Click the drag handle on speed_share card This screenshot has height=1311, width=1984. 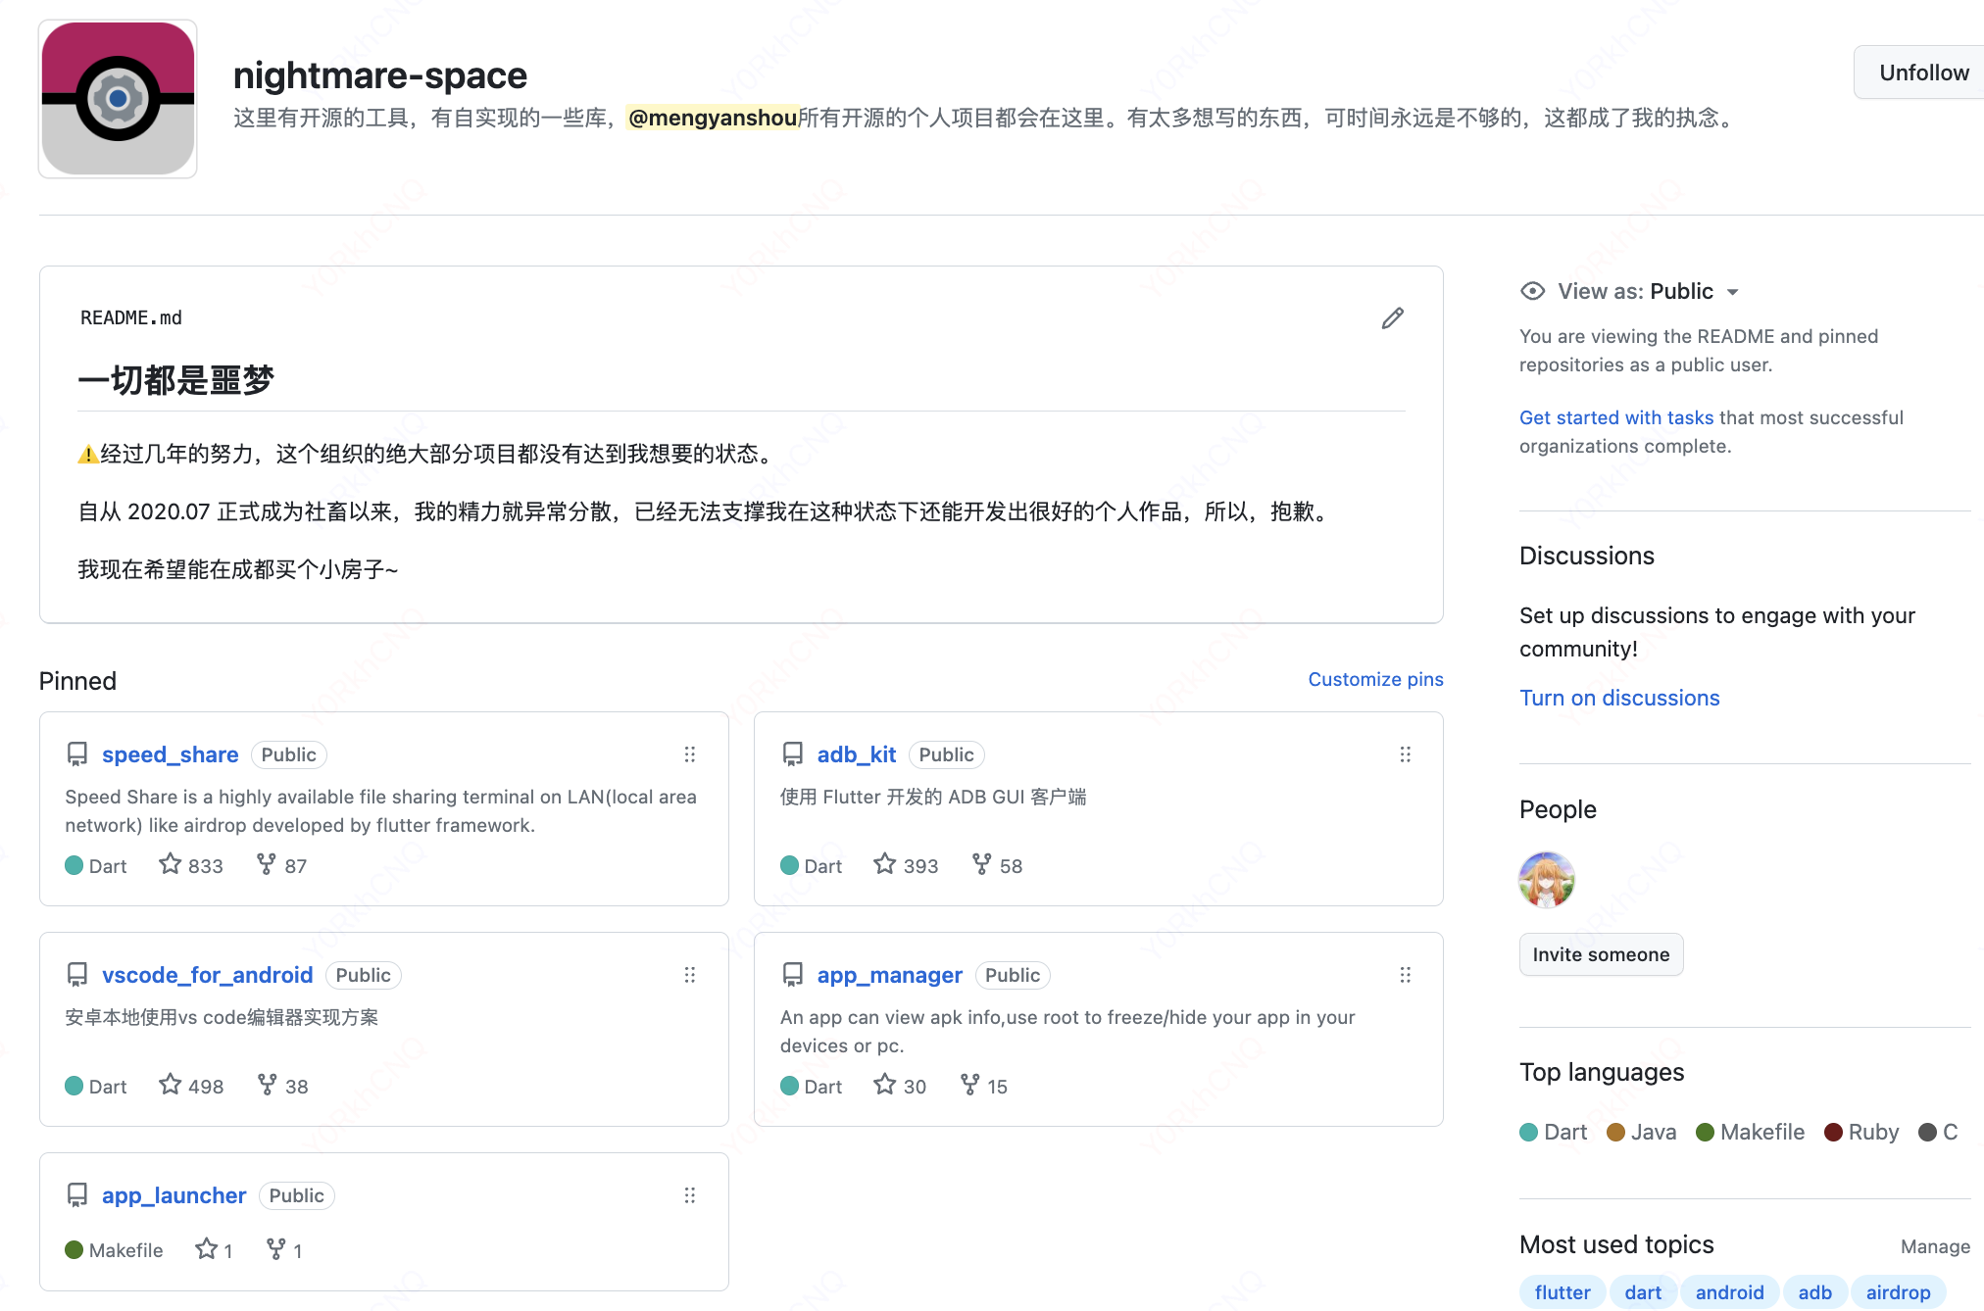coord(690,754)
